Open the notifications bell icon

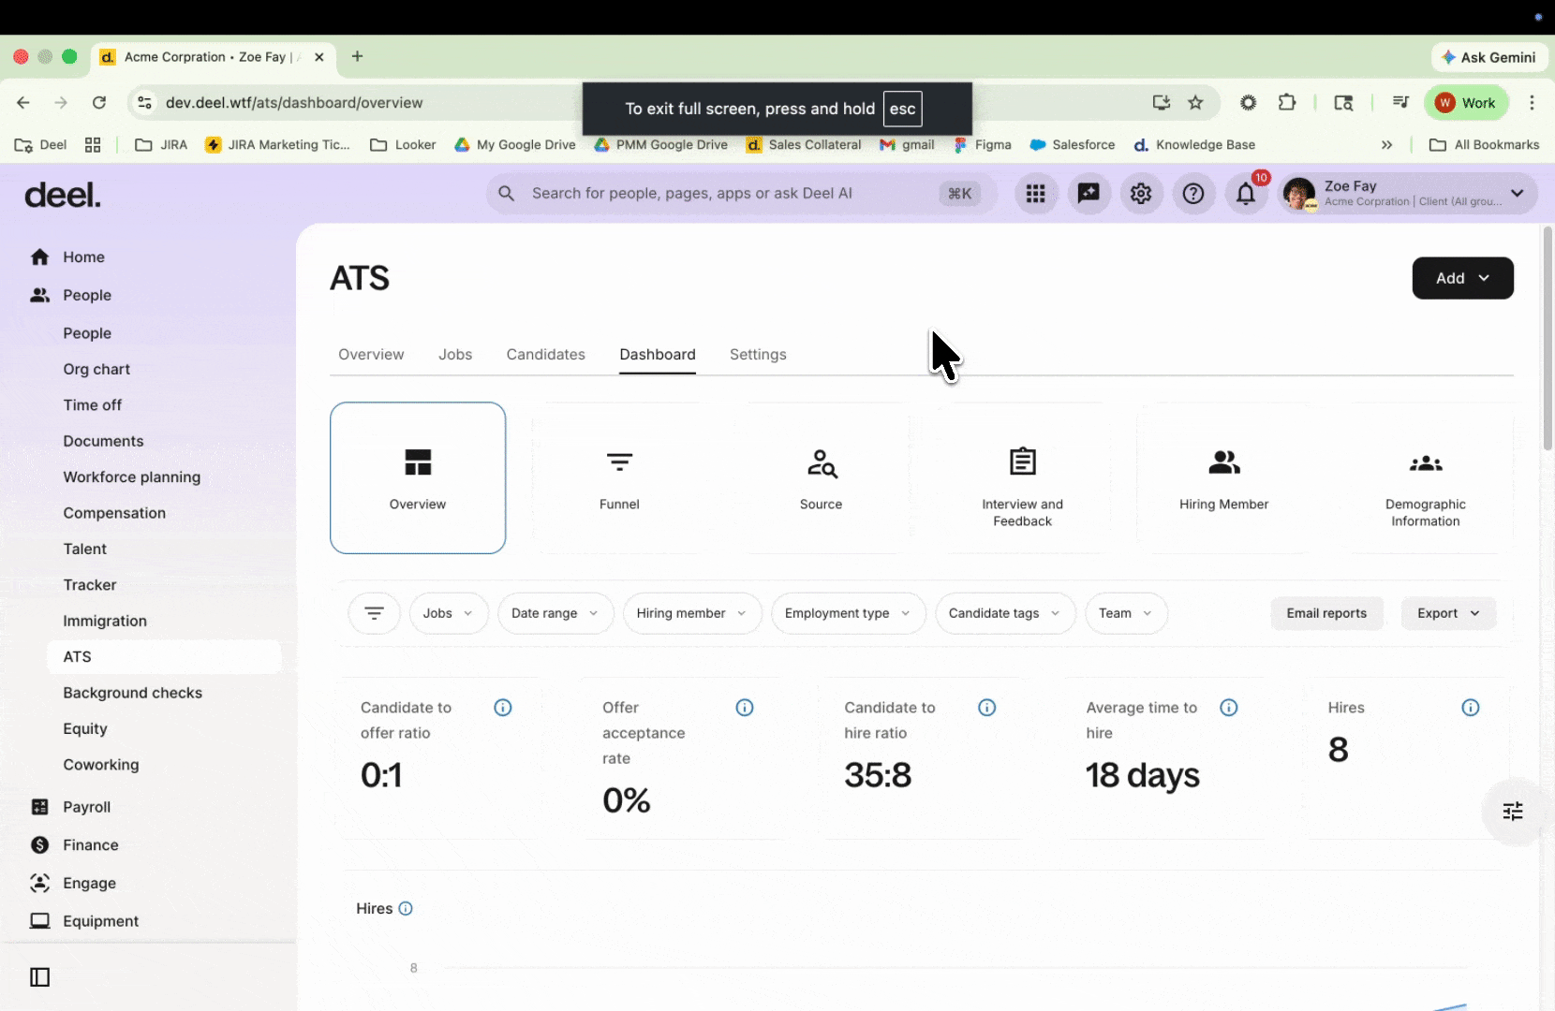[x=1245, y=194]
